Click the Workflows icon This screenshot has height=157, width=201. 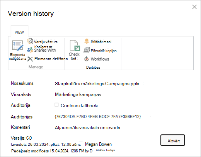[87, 59]
